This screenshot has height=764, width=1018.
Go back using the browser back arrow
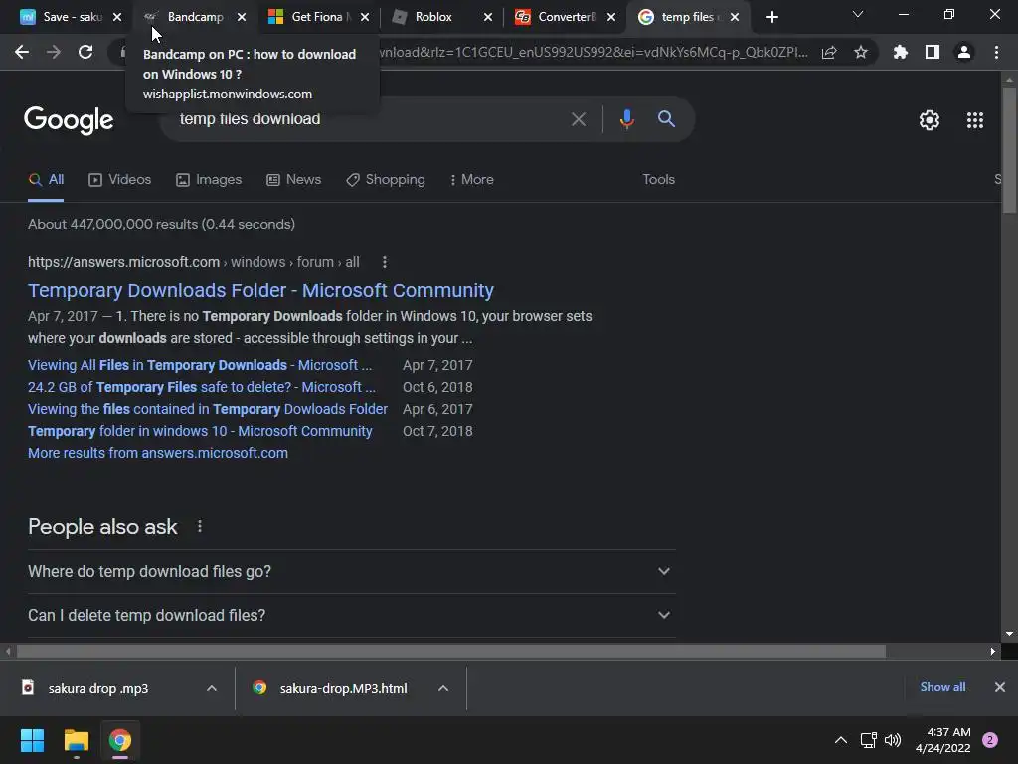pyautogui.click(x=22, y=52)
